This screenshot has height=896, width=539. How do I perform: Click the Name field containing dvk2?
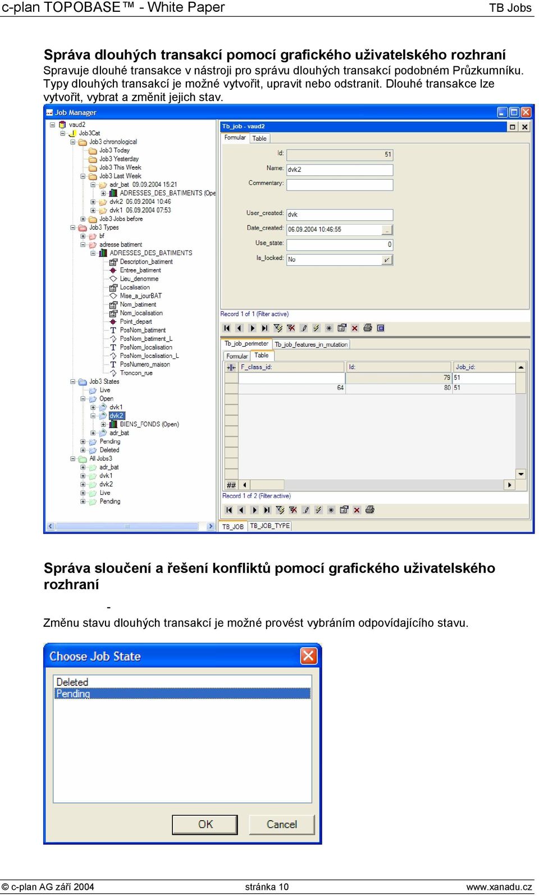(340, 170)
